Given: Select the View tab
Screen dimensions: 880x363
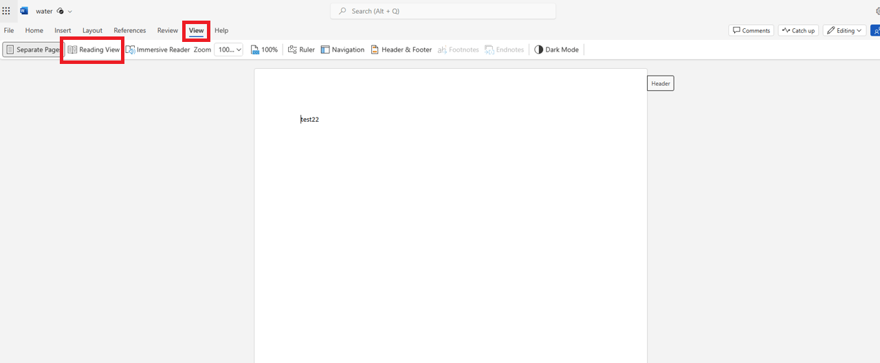Looking at the screenshot, I should 197,30.
